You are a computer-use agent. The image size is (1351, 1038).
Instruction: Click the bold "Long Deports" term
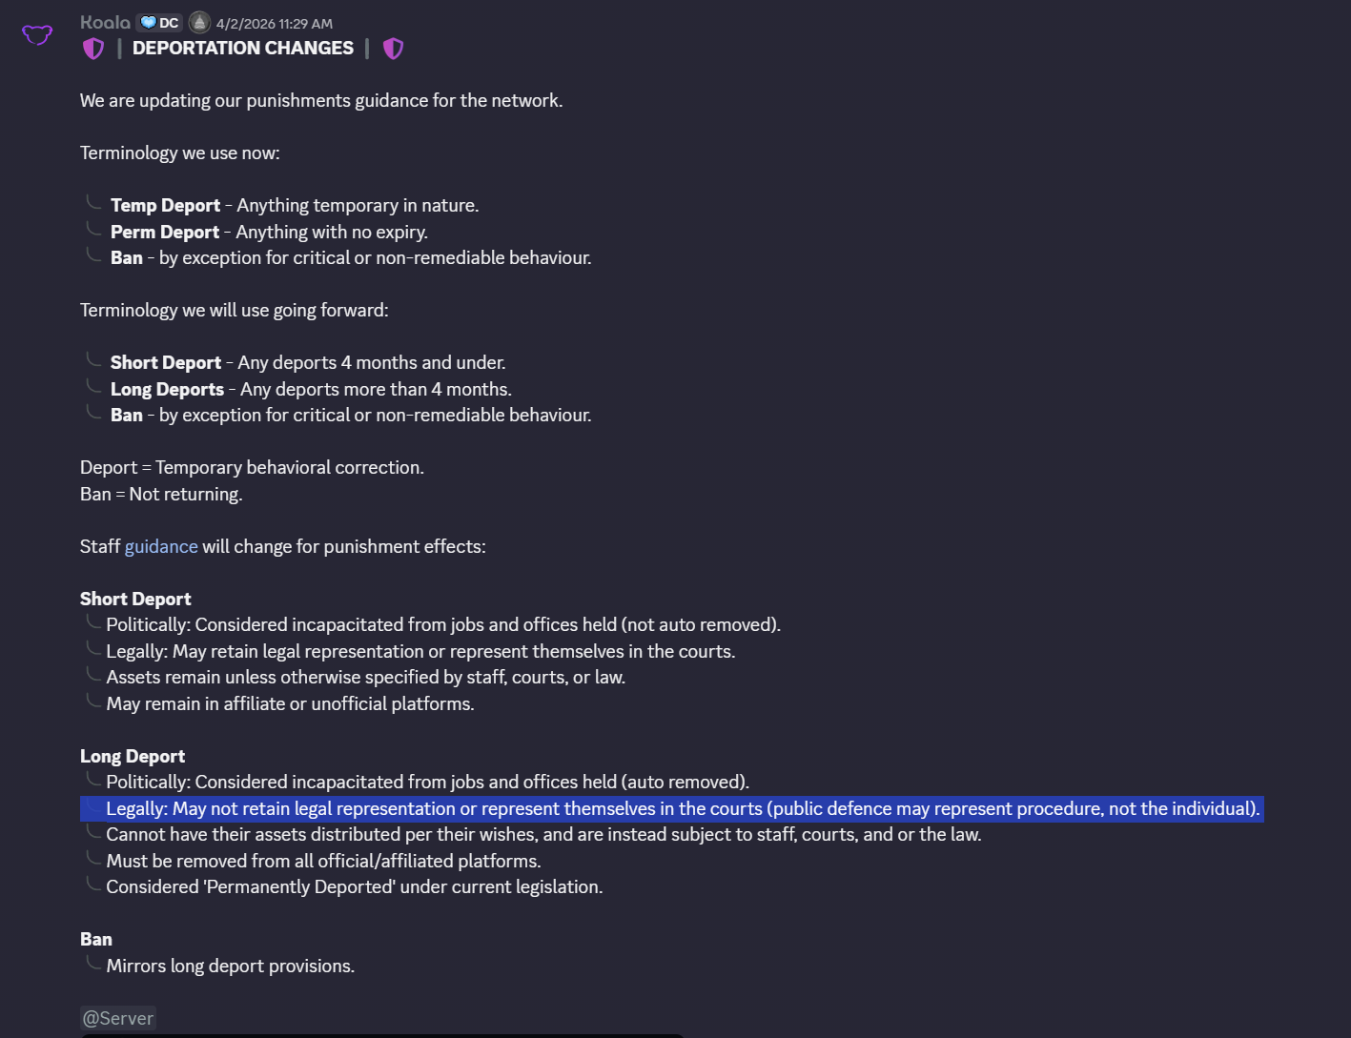(x=167, y=389)
